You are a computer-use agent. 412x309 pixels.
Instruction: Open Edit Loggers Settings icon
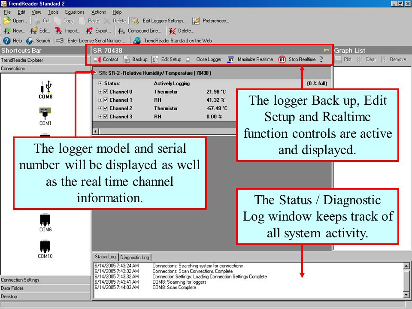coord(135,21)
